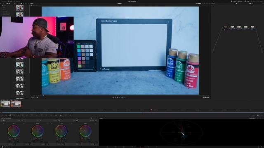The width and height of the screenshot is (264, 148).
Task: Toggle the Media Pool panel button
Action: [17, 1]
